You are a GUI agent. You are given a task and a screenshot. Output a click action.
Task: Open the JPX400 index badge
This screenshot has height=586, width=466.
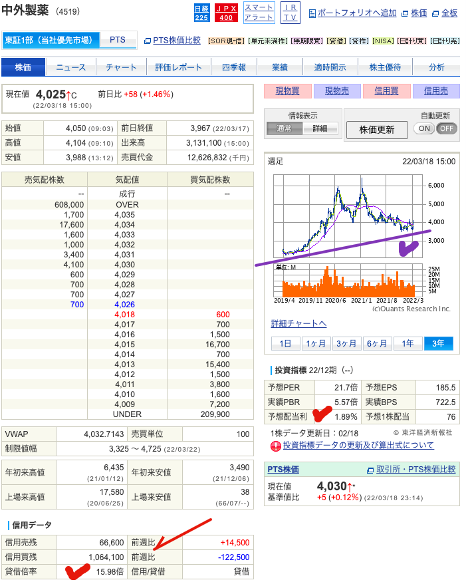(x=226, y=13)
